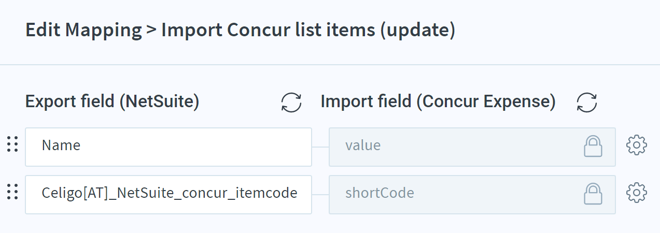
Task: Refresh the Concur Expense import fields
Action: (x=587, y=102)
